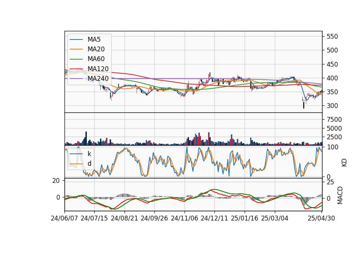
Task: Click the 24/06/07 date label
Action: [65, 218]
